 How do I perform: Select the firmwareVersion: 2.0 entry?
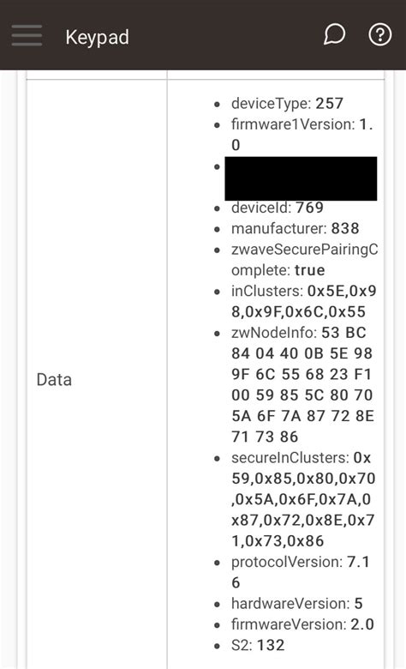302,624
